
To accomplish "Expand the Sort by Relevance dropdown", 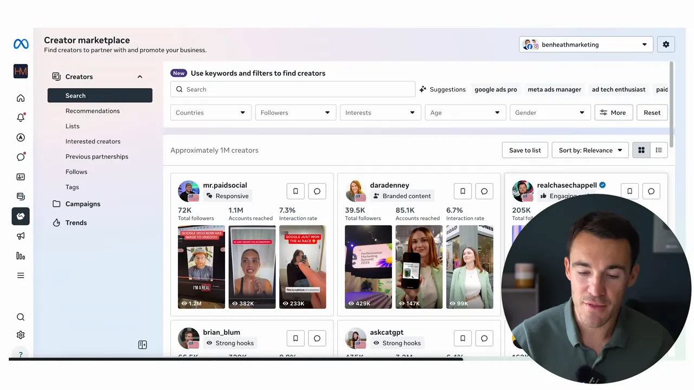I will (x=590, y=150).
